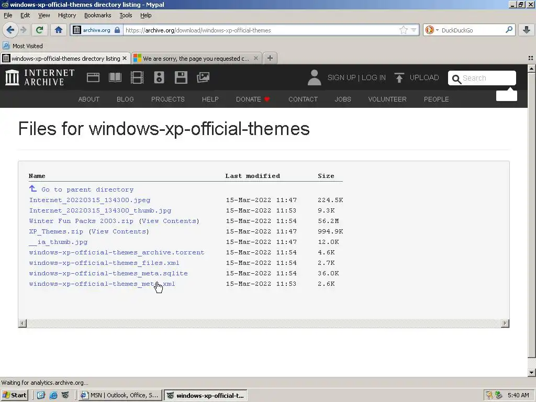Click the browser Back arrow button

10,30
